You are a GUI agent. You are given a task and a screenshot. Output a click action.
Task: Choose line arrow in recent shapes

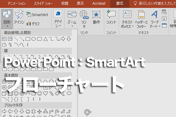[22, 39]
